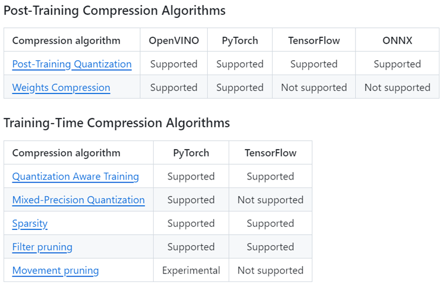The width and height of the screenshot is (441, 284).
Task: Open the Movement pruning link
Action: (56, 271)
